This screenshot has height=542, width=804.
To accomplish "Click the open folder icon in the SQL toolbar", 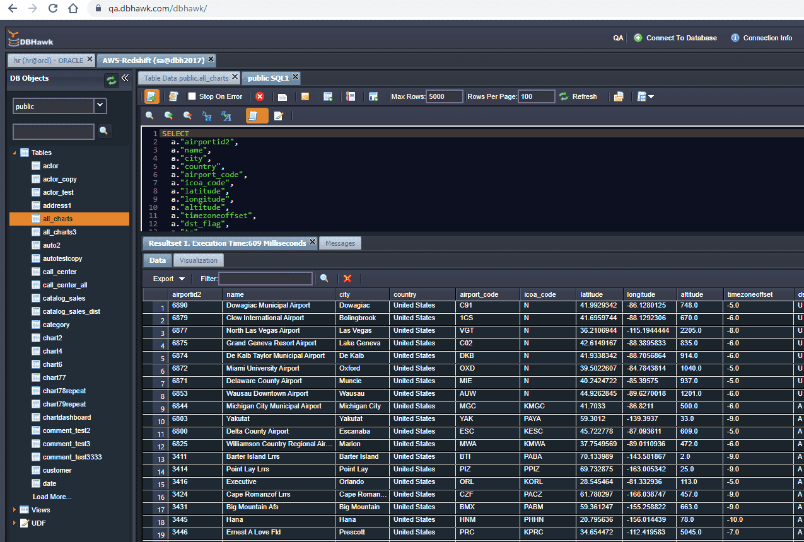I will click(x=619, y=96).
